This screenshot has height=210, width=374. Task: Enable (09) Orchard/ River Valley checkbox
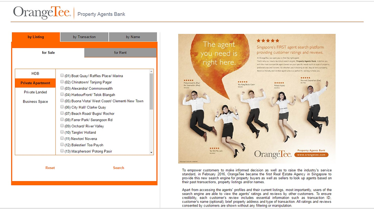(62, 126)
